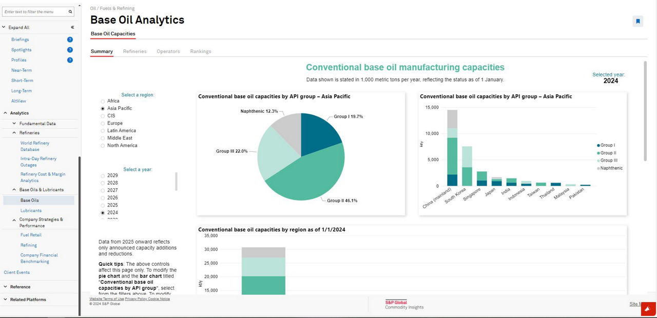Collapse the sidebar with double-chevron icon

click(x=72, y=27)
